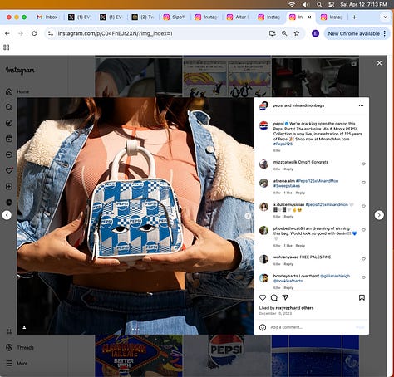This screenshot has height=377, width=394.
Task: Open the profile avatar in sidebar
Action: pos(9,203)
